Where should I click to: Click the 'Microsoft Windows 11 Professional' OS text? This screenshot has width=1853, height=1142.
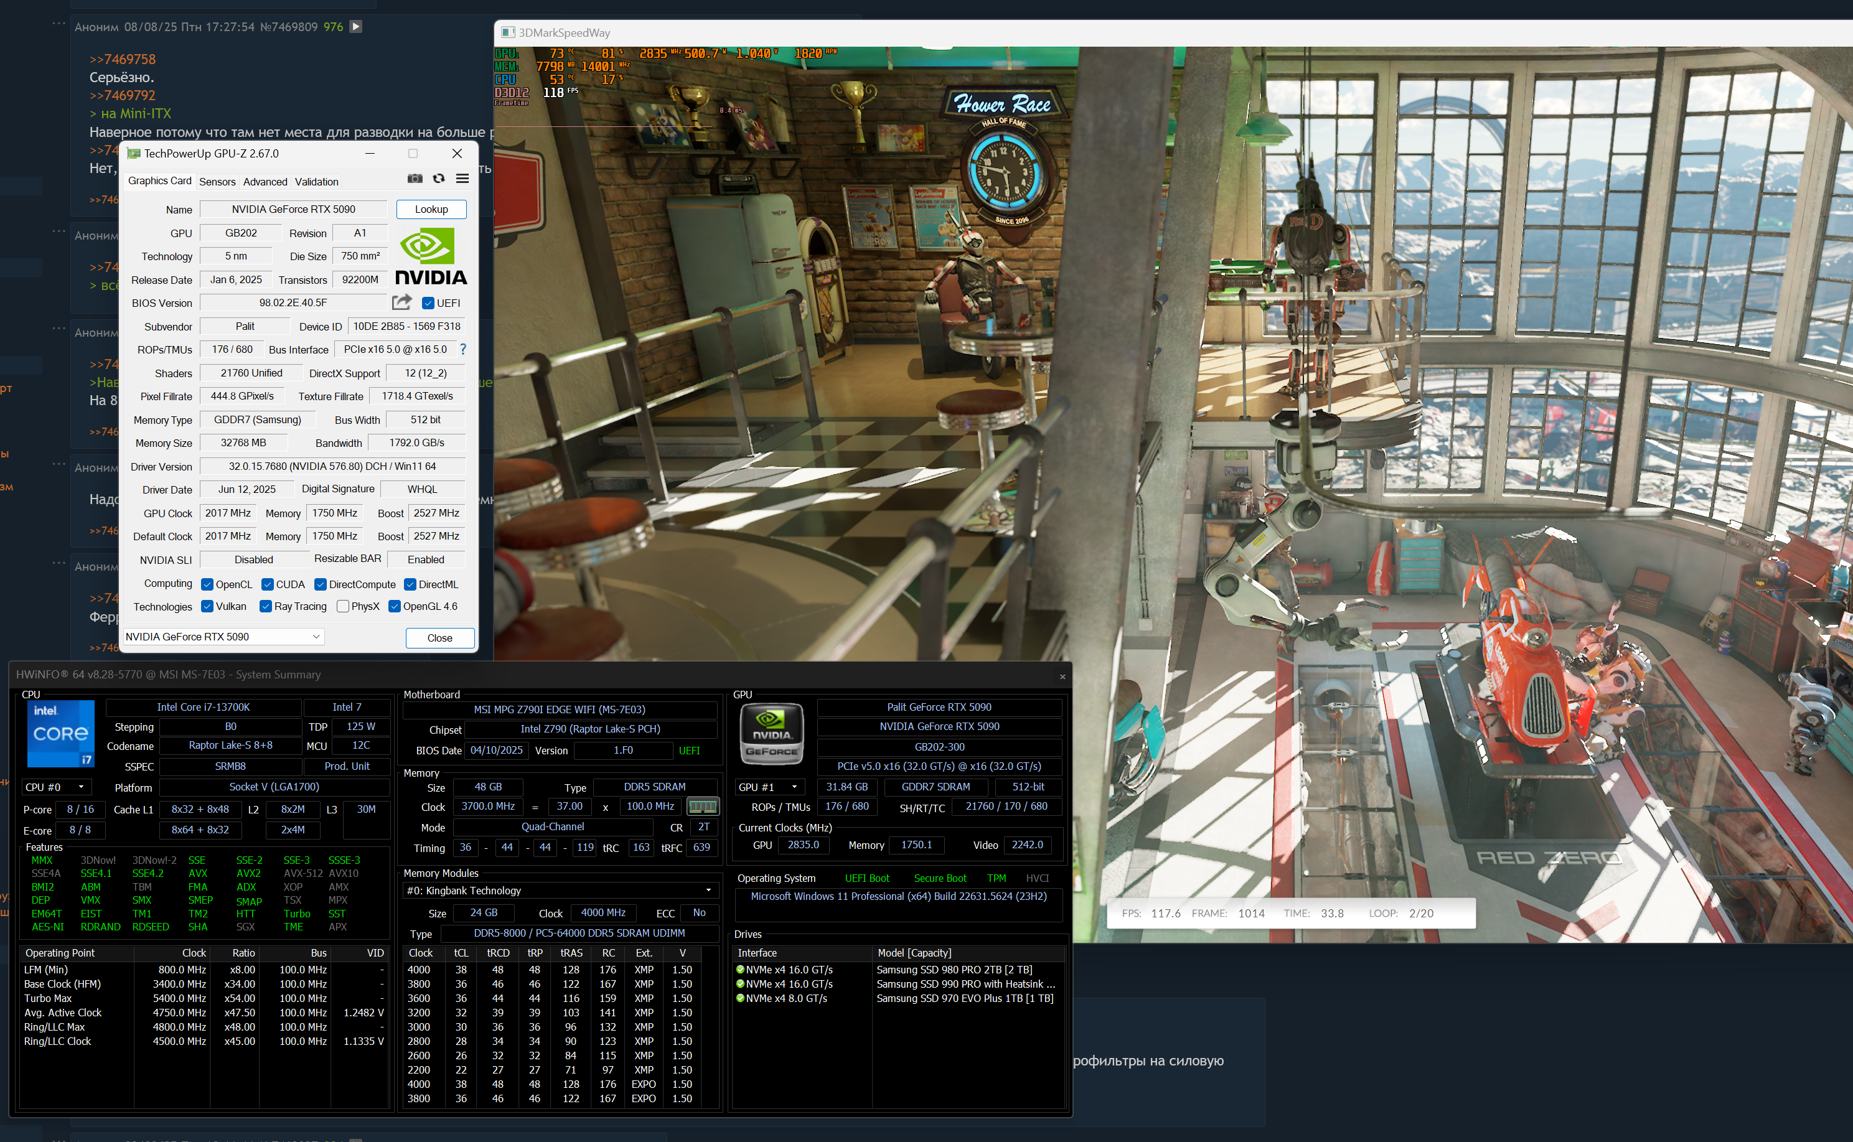point(899,897)
